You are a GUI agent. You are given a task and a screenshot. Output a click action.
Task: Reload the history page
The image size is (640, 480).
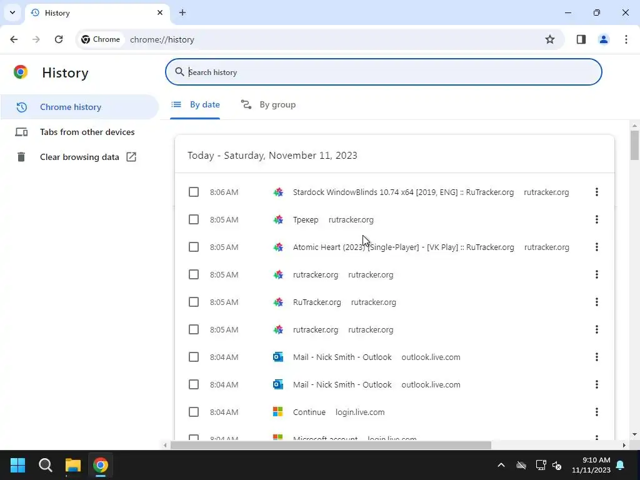(x=59, y=39)
